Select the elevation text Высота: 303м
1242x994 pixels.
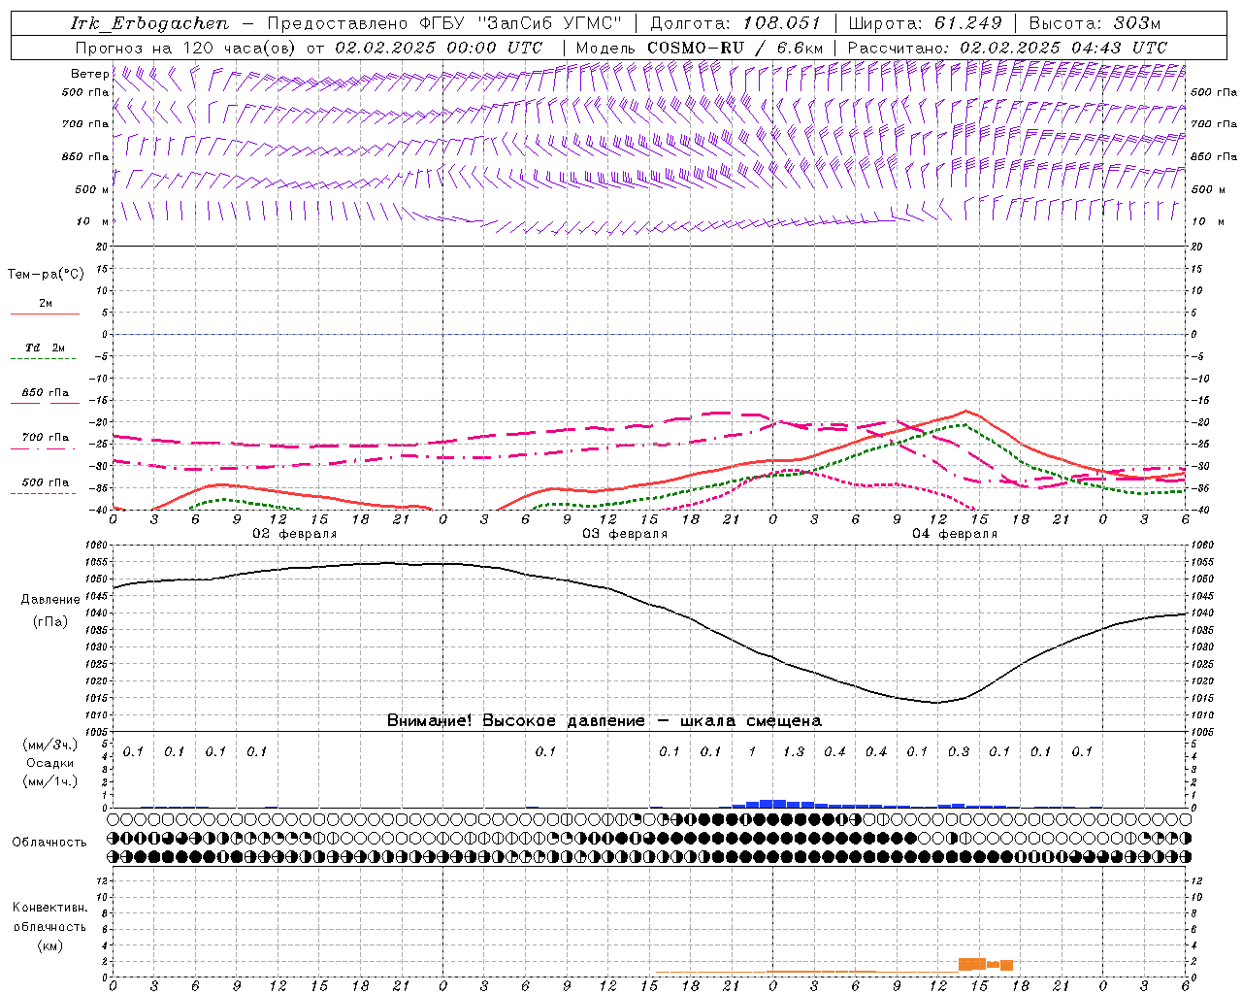pos(1095,23)
